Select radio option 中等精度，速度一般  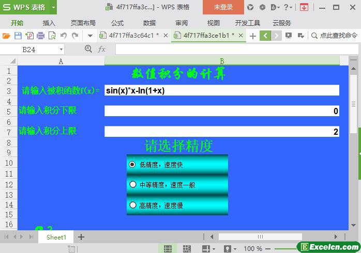point(133,184)
